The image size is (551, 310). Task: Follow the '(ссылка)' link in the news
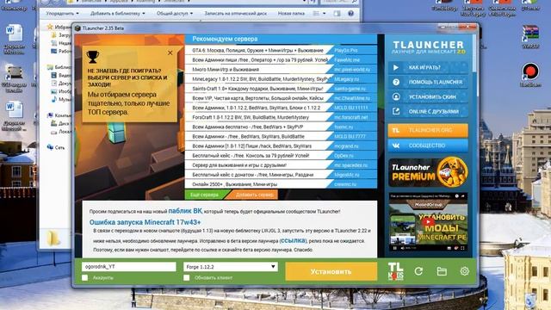point(293,241)
